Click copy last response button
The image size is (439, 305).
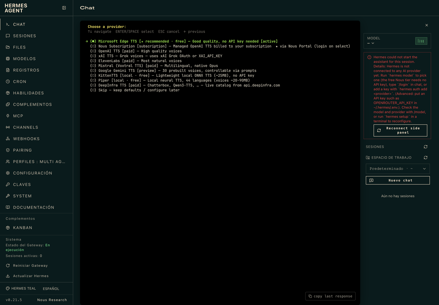point(330,296)
